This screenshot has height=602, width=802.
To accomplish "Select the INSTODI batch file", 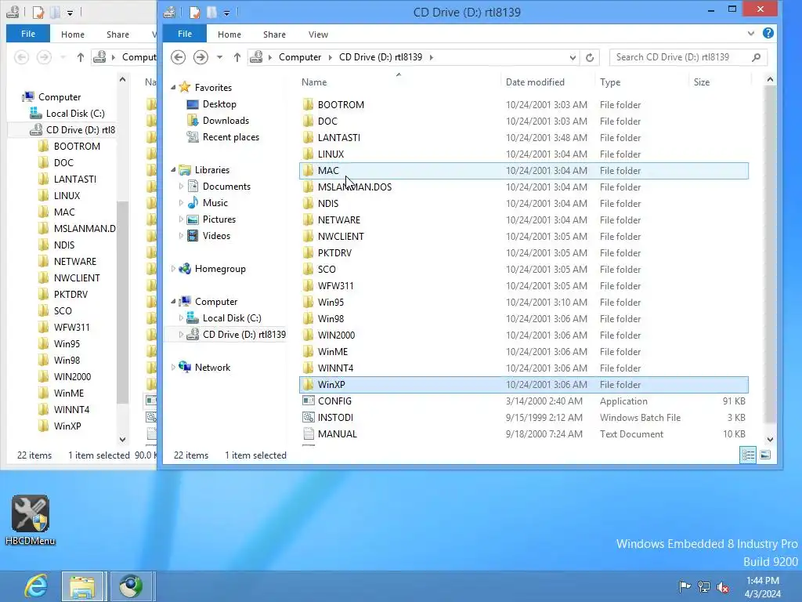I will point(524,417).
